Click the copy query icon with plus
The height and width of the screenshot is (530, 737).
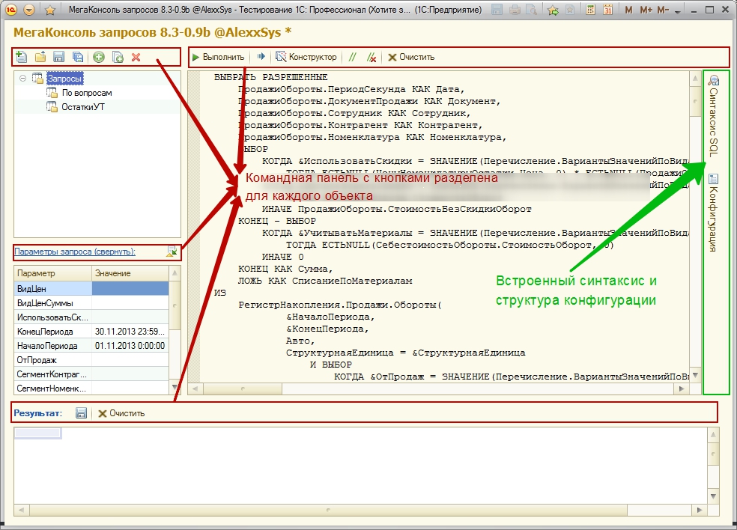click(117, 57)
